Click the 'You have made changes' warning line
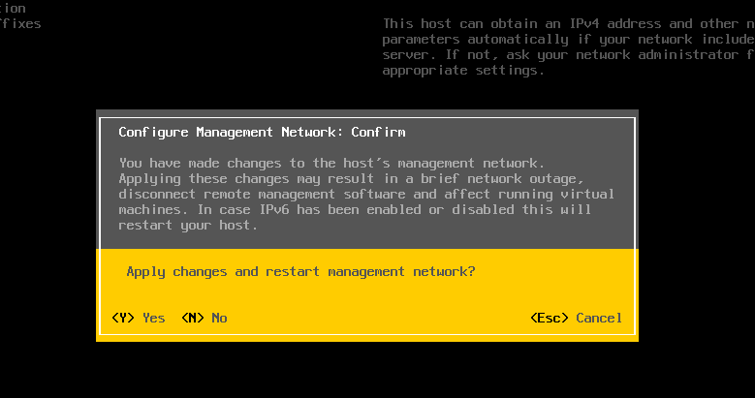Viewport: 755px width, 398px height. [333, 163]
